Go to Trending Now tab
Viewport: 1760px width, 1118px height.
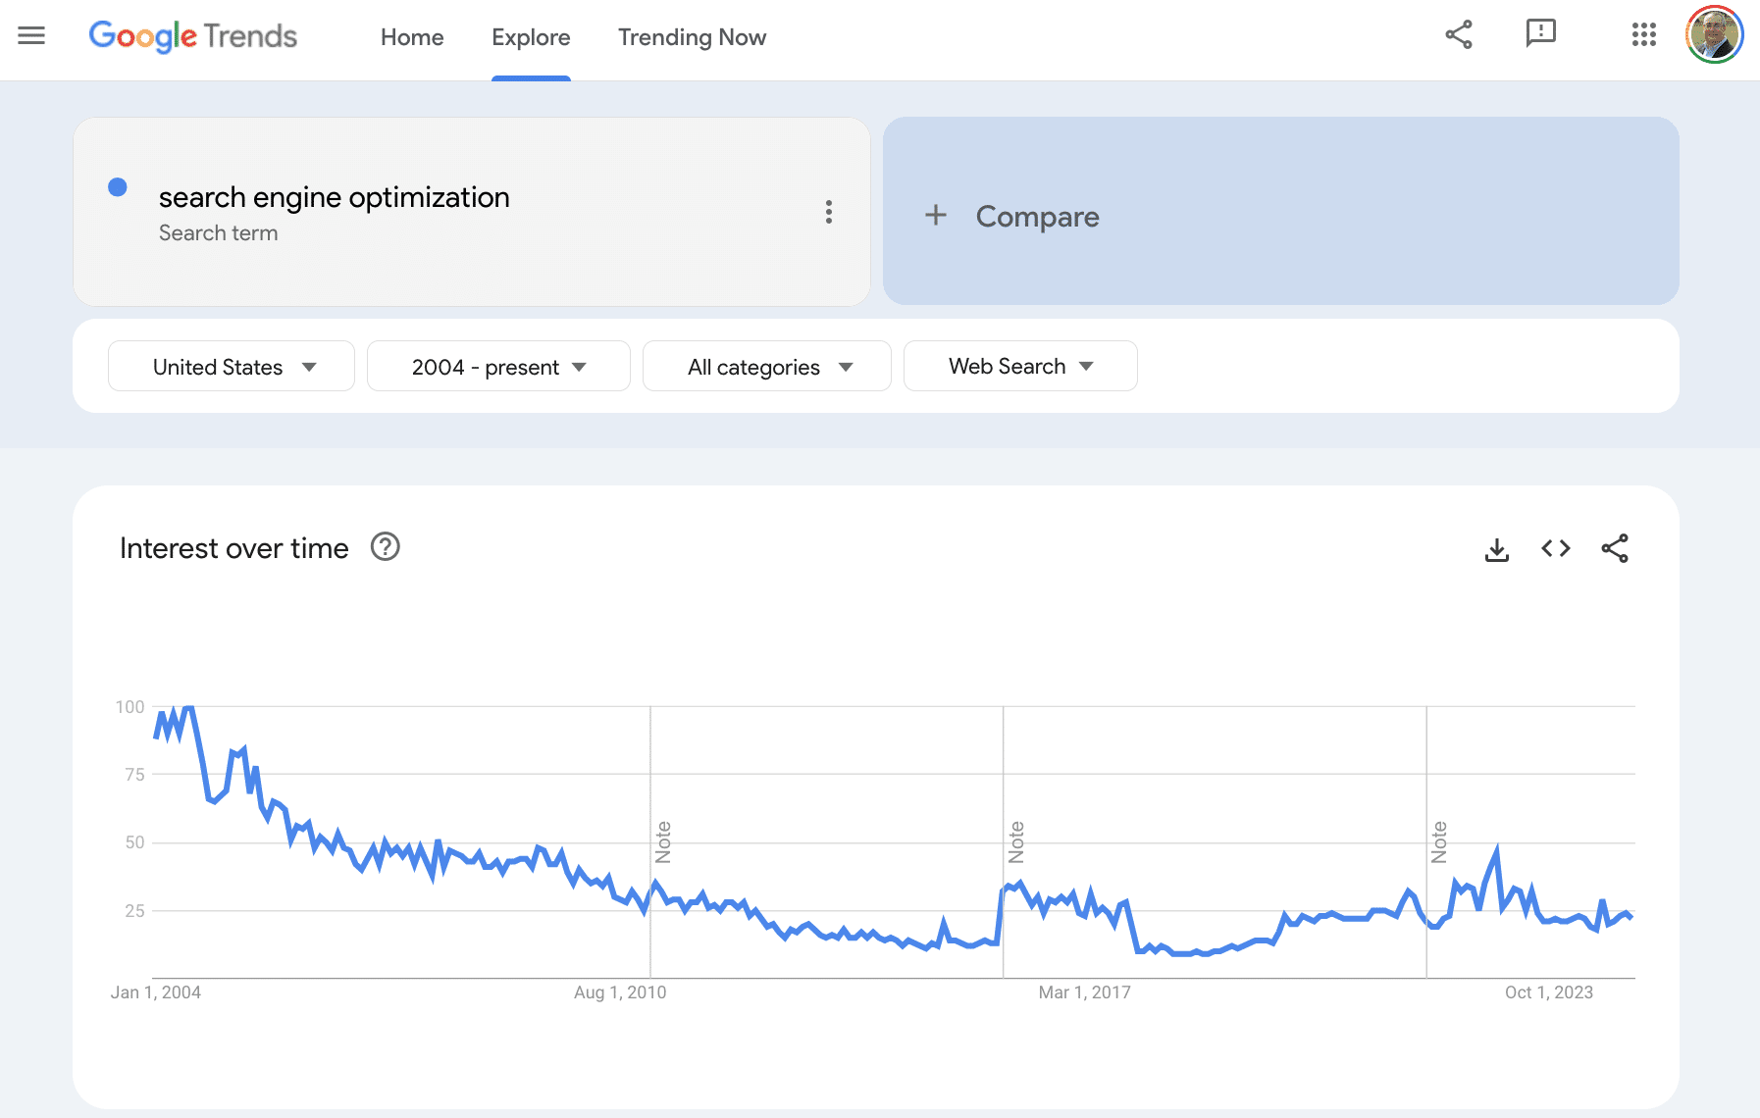click(x=692, y=37)
